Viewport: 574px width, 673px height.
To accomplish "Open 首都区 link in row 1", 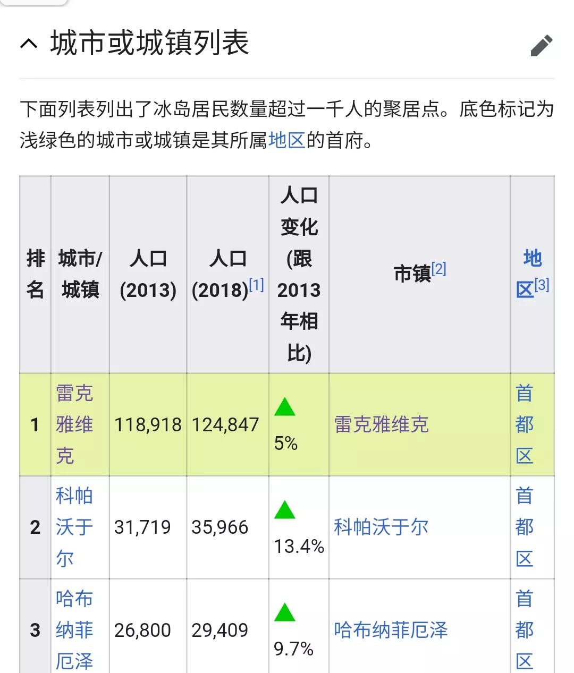I will tap(524, 424).
